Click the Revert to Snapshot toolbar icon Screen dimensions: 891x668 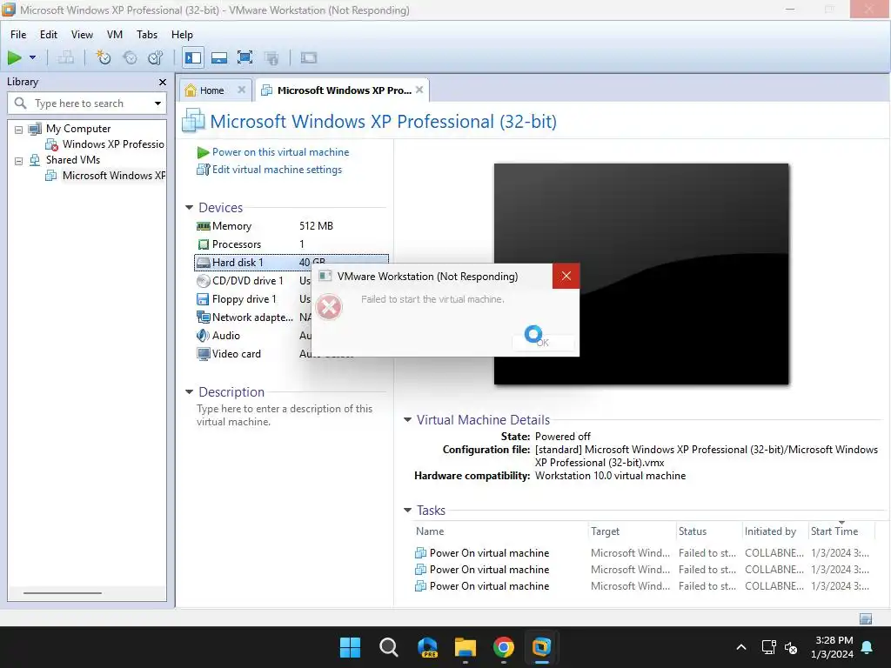coord(130,57)
